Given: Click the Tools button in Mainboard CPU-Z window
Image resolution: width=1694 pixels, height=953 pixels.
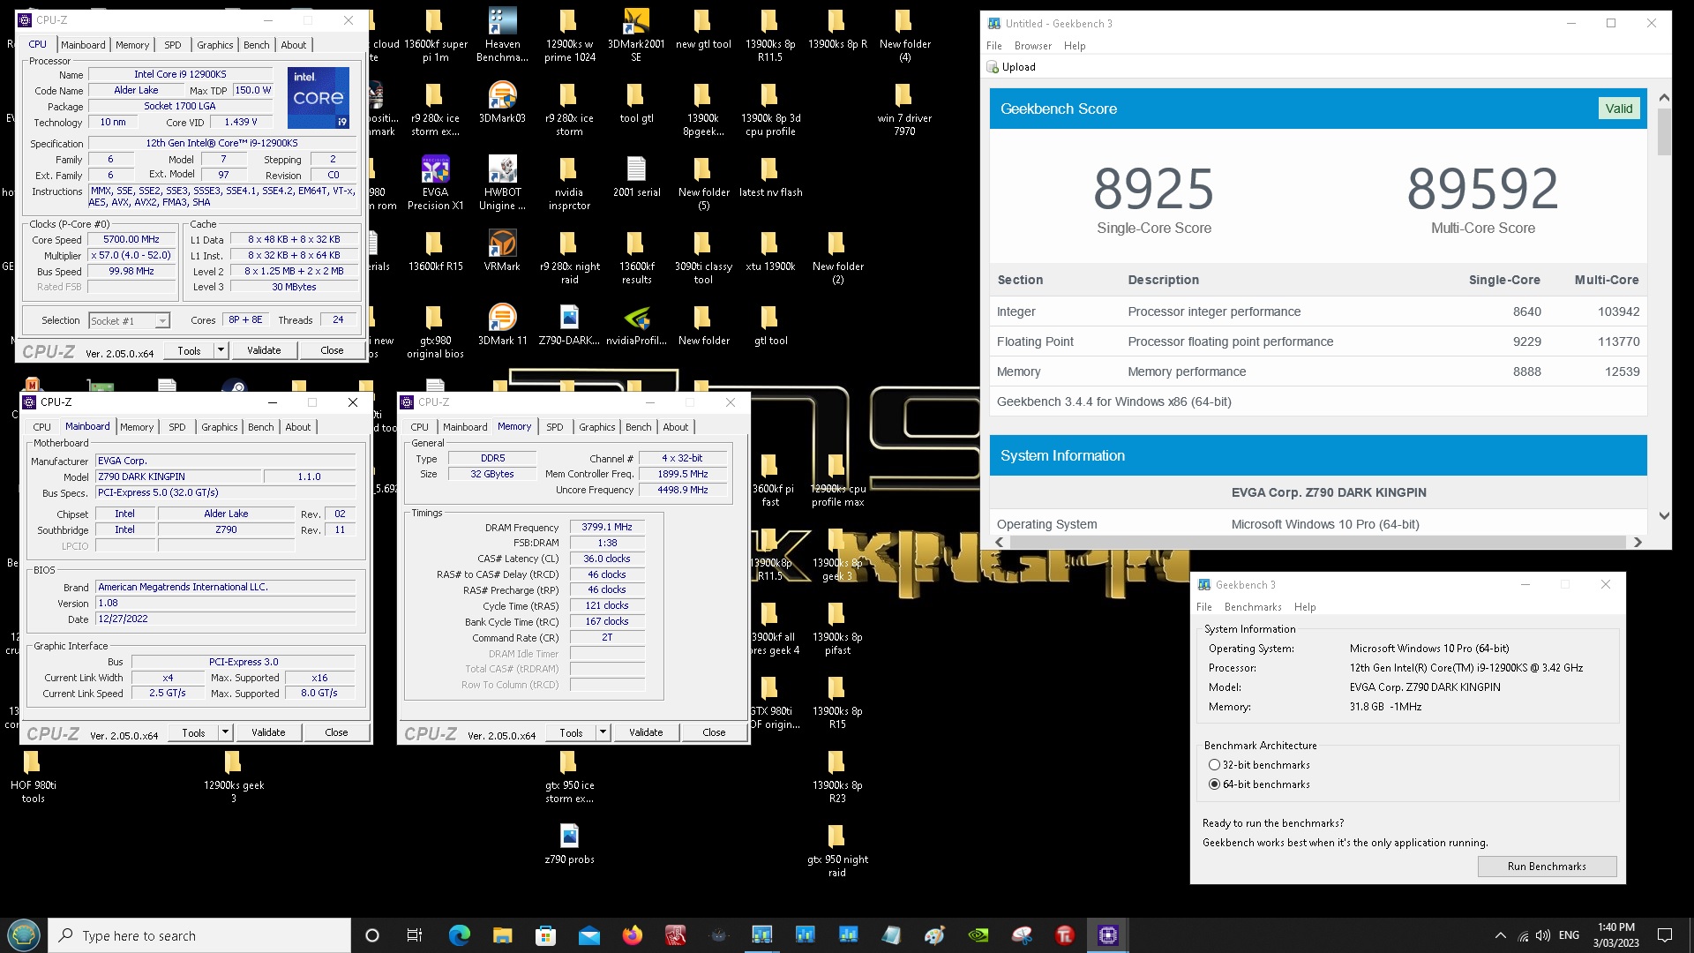Looking at the screenshot, I should (x=193, y=732).
